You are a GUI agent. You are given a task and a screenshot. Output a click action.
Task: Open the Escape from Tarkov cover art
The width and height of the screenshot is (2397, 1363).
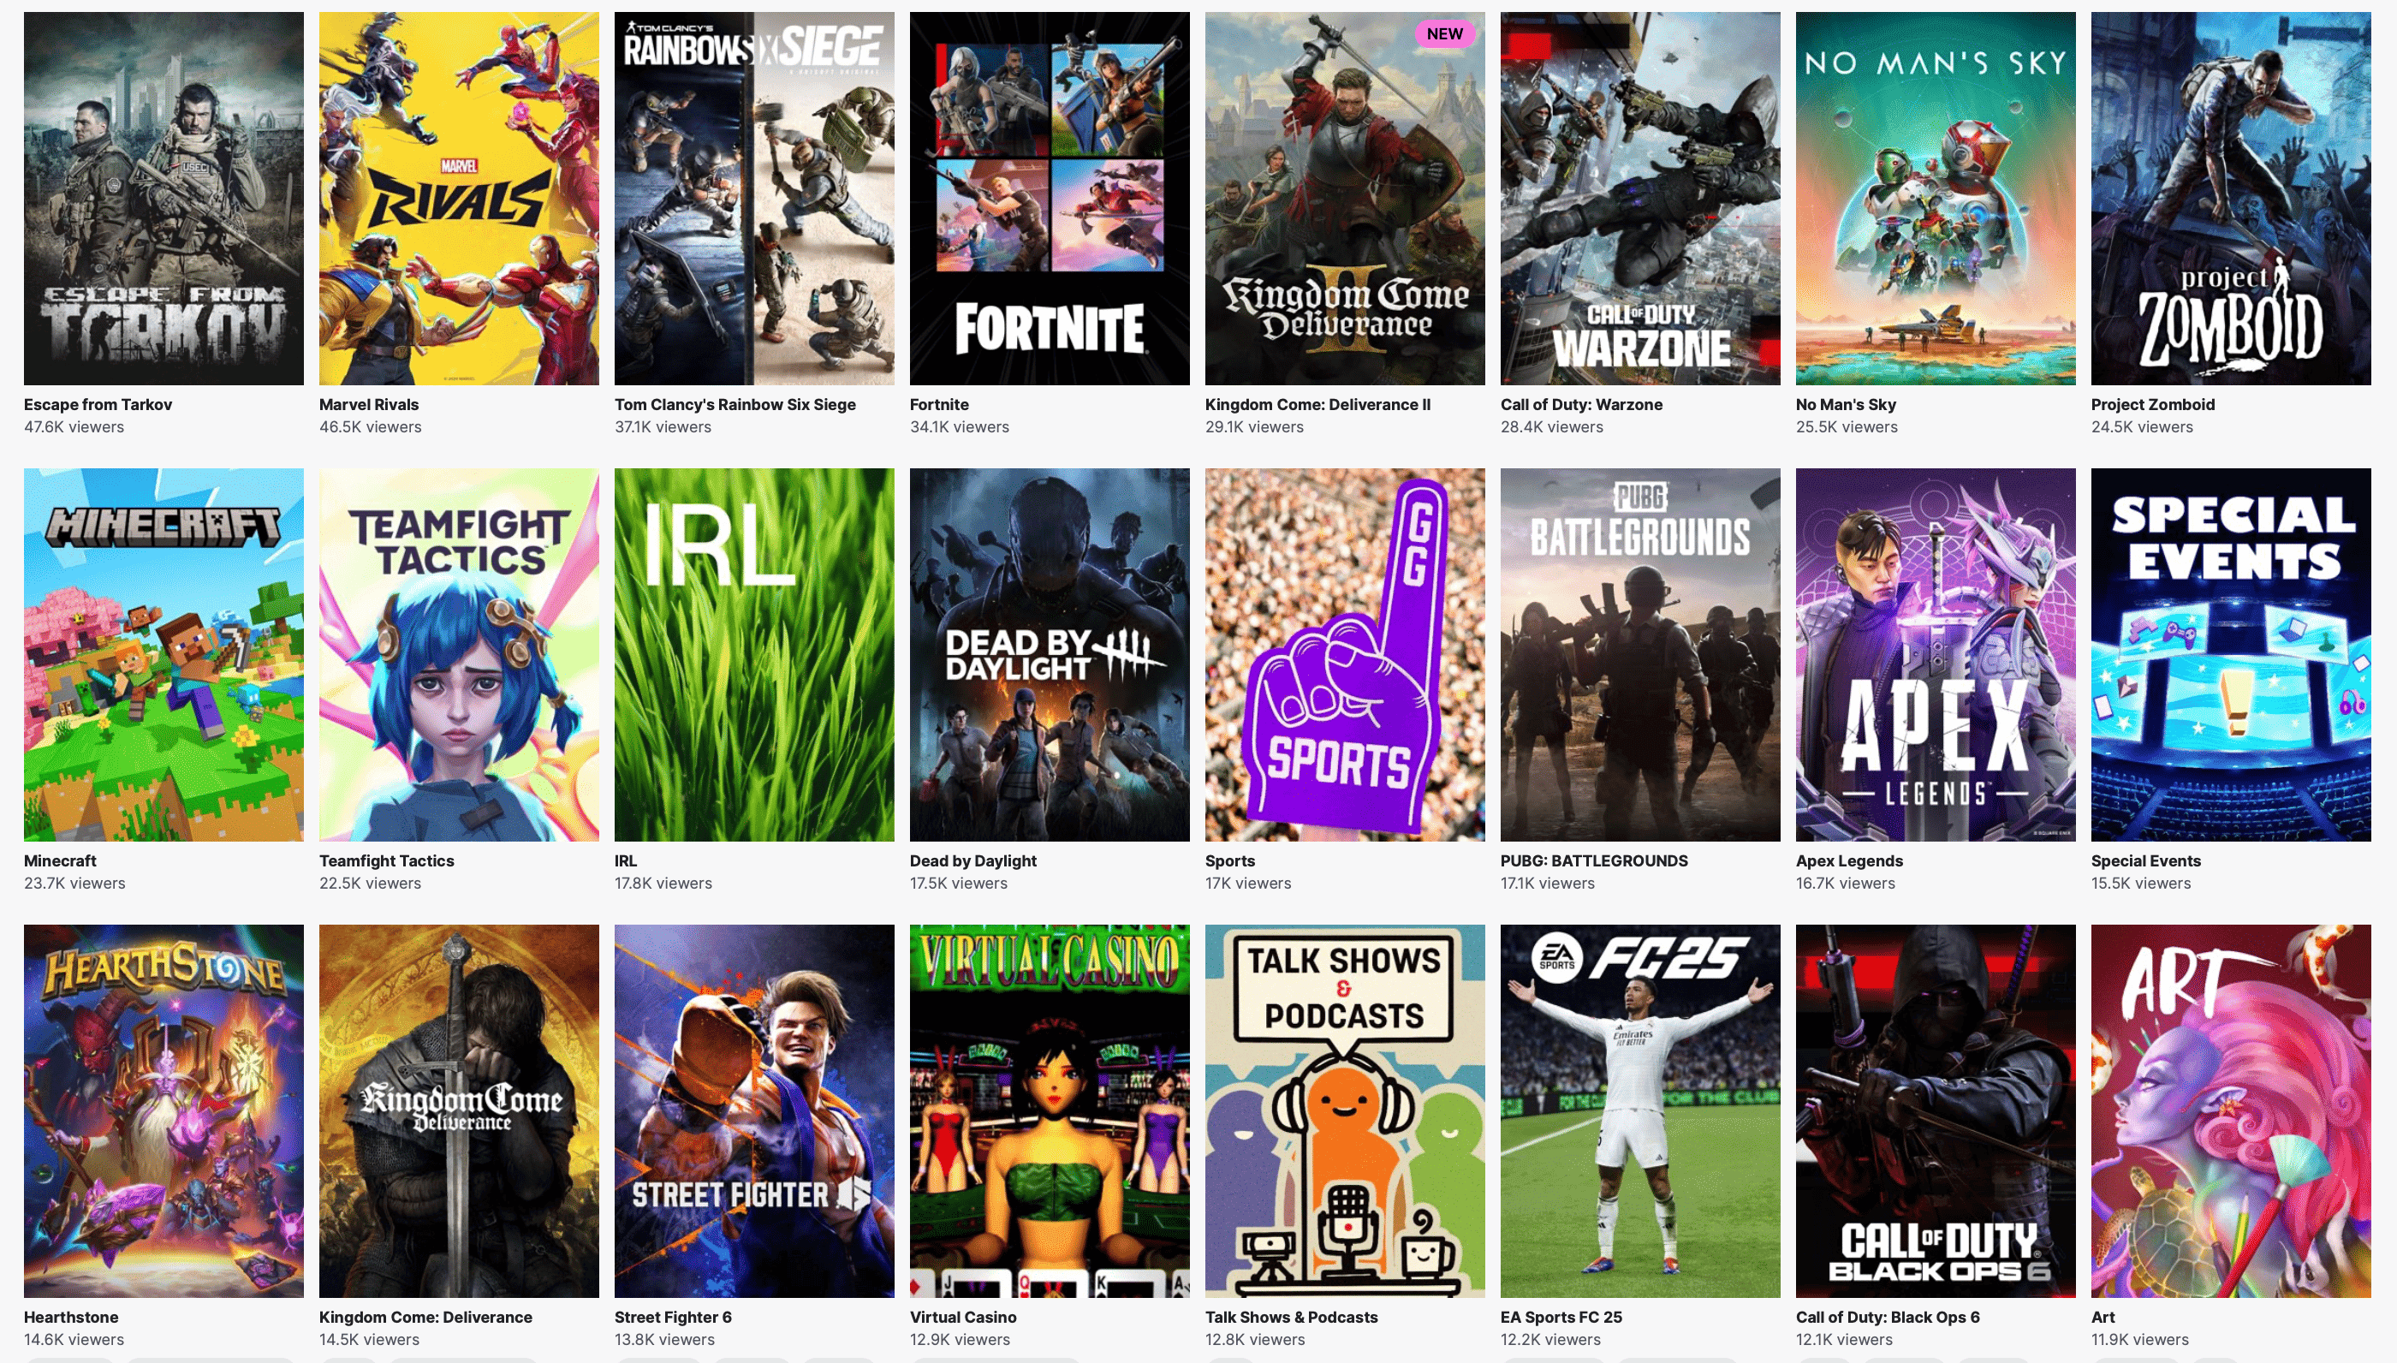click(164, 199)
